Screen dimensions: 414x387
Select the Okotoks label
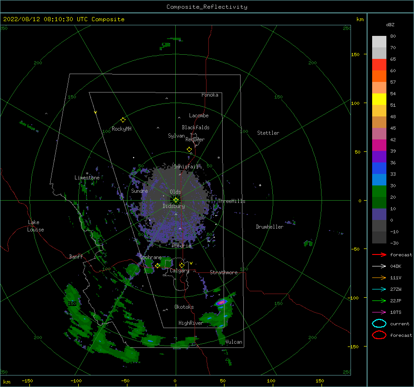[184, 307]
